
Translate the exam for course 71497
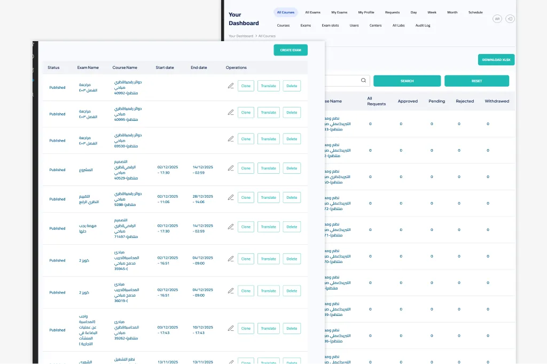268,227
